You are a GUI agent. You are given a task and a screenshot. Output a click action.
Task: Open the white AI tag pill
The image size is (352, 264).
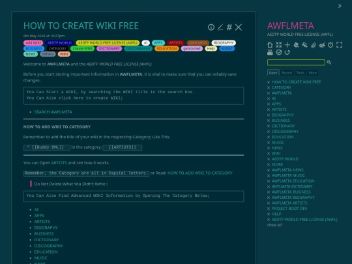click(145, 43)
